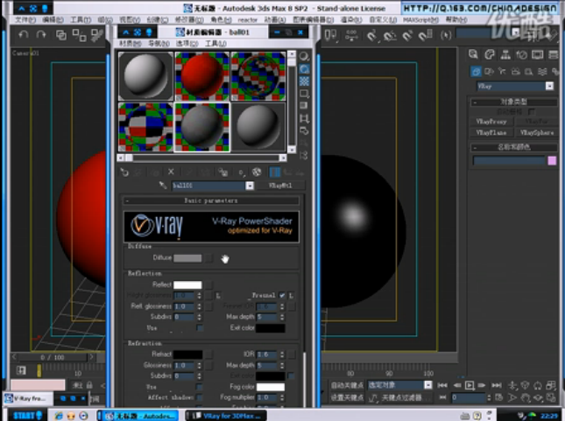
Task: Select the Shapes category icon
Action: point(489,71)
